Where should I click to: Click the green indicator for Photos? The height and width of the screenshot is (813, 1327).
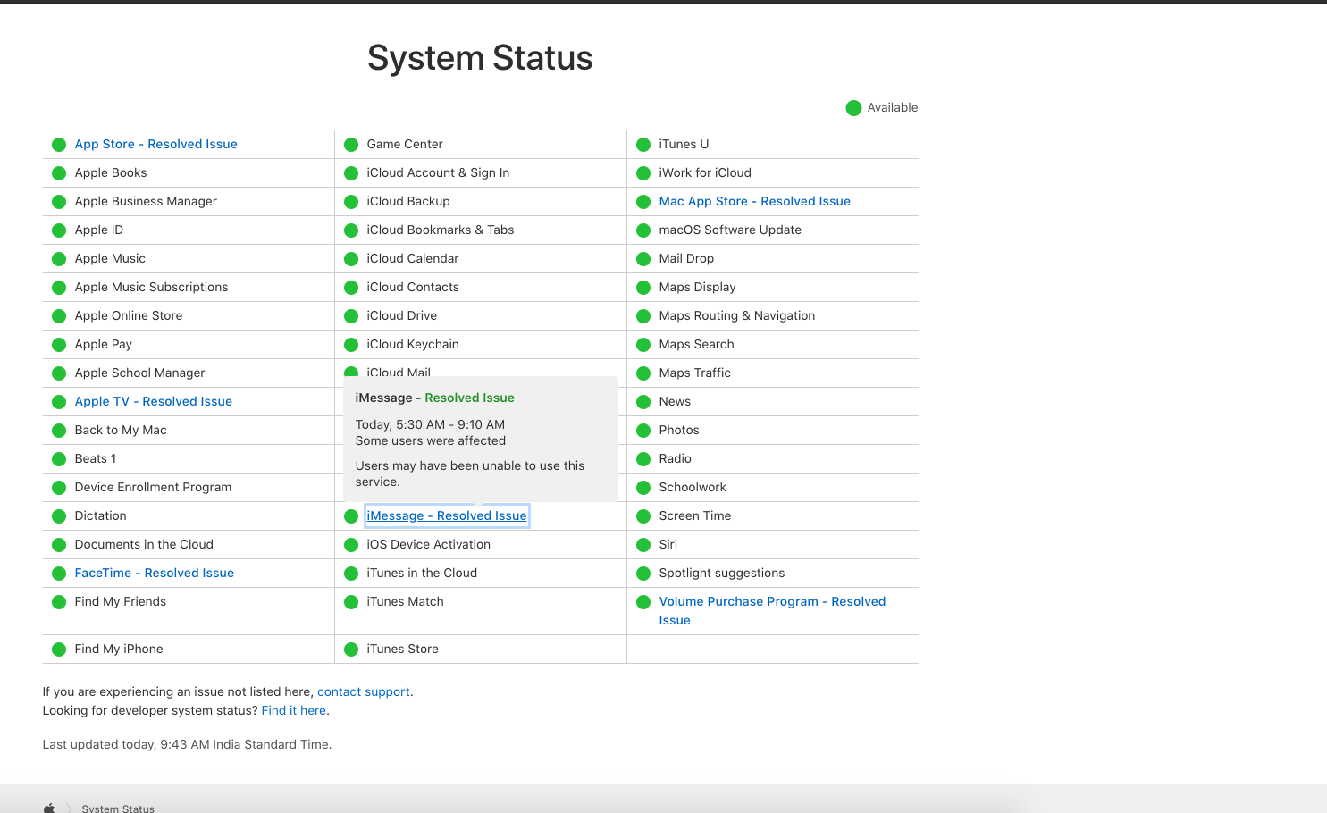point(643,431)
